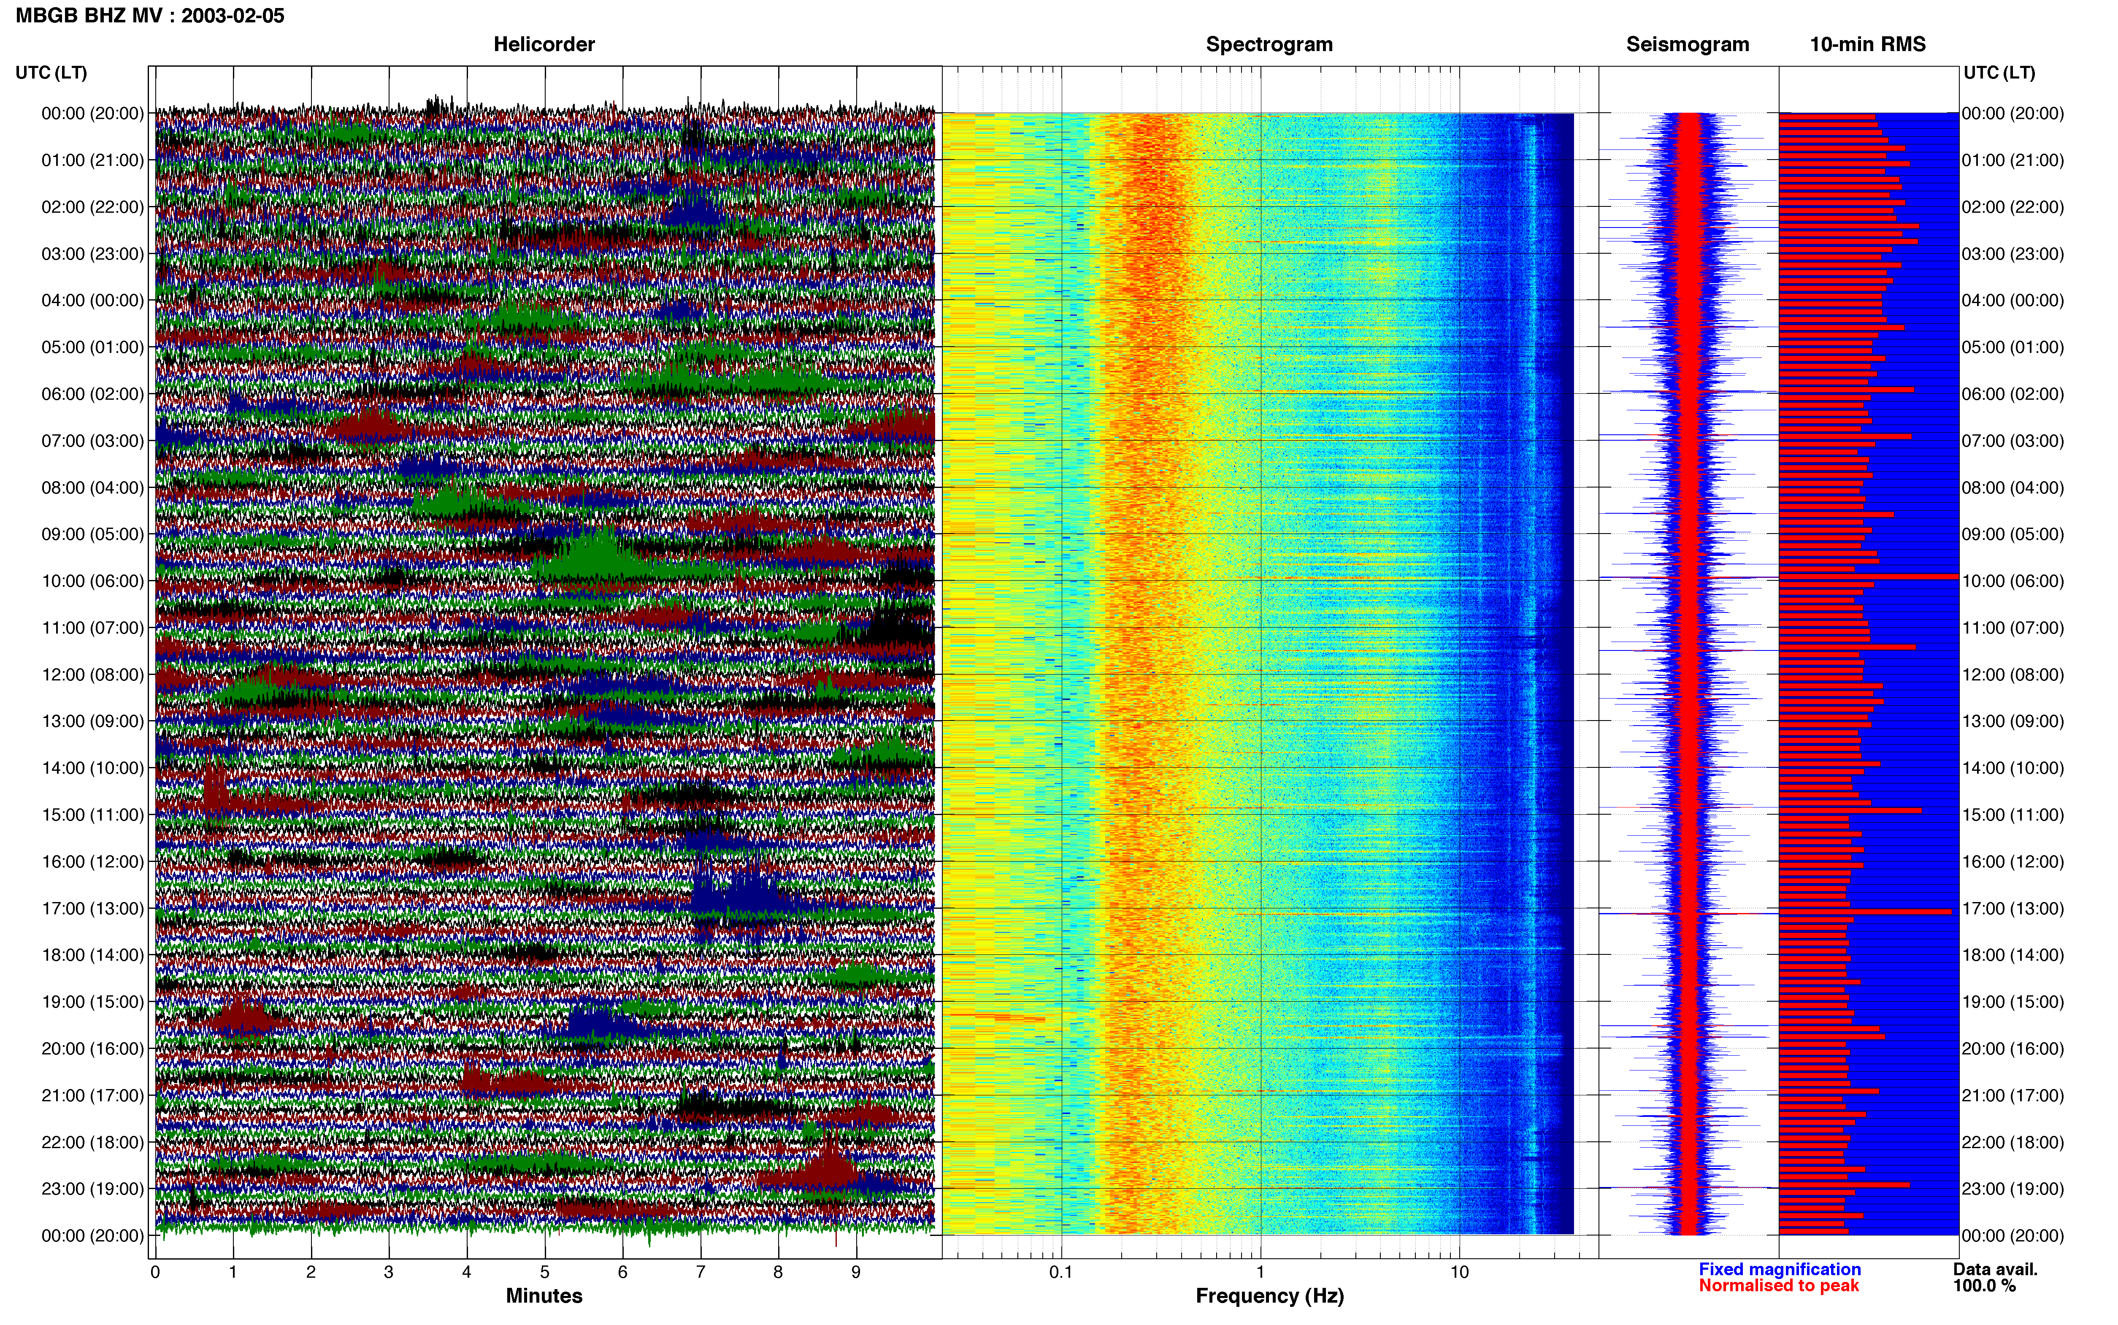Click helicorder minute tick '9'

(856, 1272)
